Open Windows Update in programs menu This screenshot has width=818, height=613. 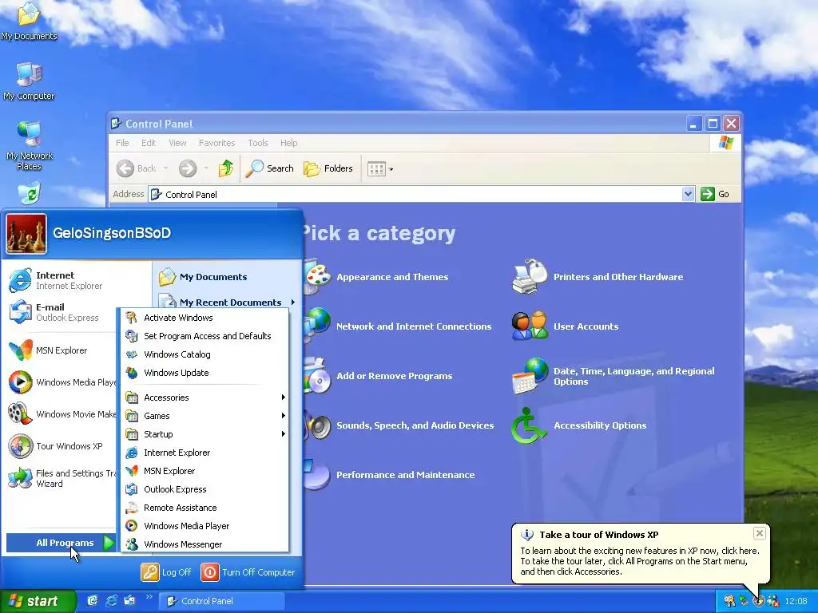204,373
